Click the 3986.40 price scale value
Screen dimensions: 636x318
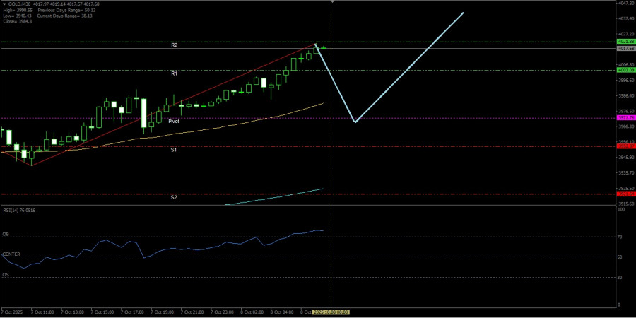click(626, 95)
